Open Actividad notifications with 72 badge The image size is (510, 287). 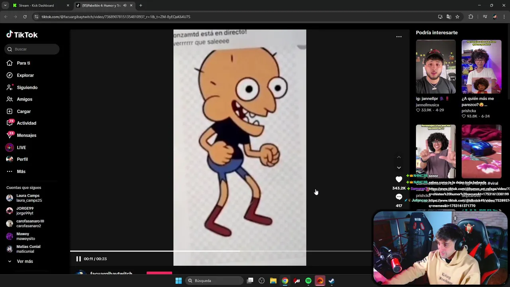(21, 123)
